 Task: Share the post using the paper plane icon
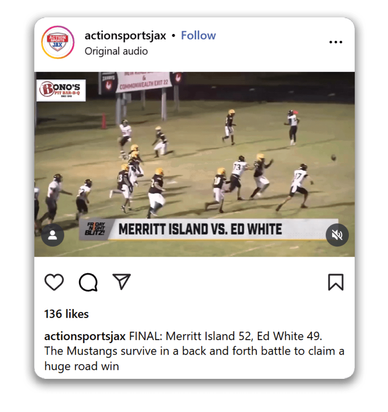[x=121, y=281]
